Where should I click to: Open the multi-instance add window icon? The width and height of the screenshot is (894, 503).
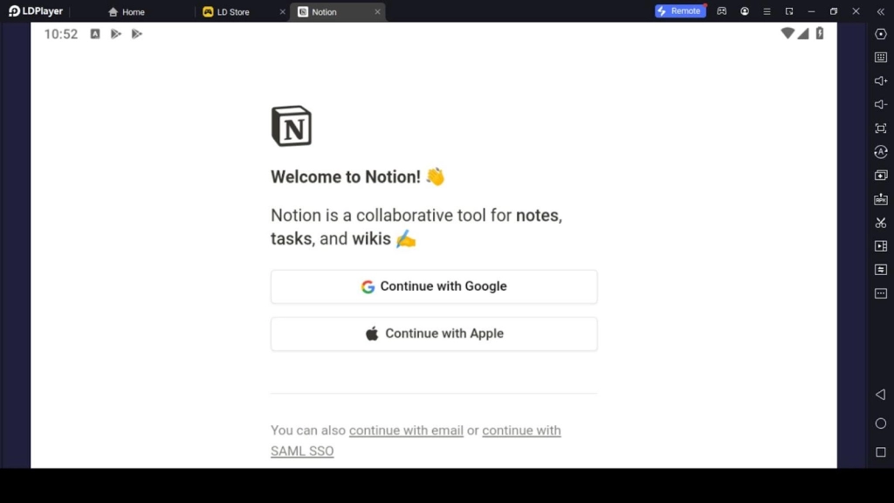click(x=881, y=175)
